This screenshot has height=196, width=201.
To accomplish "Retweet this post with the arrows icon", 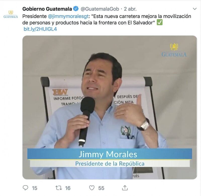I will (59, 188).
